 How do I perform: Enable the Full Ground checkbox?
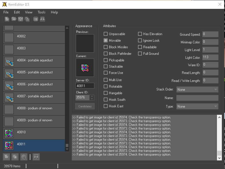coord(140,54)
